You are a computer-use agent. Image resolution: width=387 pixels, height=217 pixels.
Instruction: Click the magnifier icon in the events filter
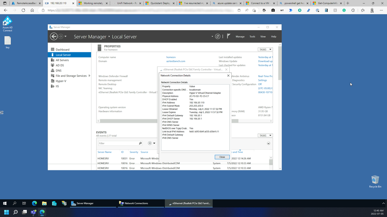click(x=140, y=143)
